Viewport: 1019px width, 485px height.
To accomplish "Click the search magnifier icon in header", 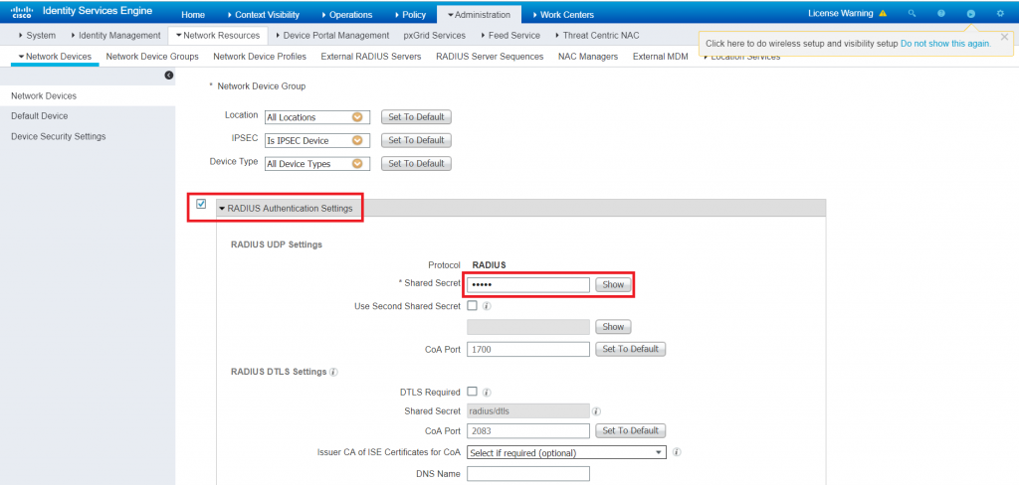I will click(912, 14).
